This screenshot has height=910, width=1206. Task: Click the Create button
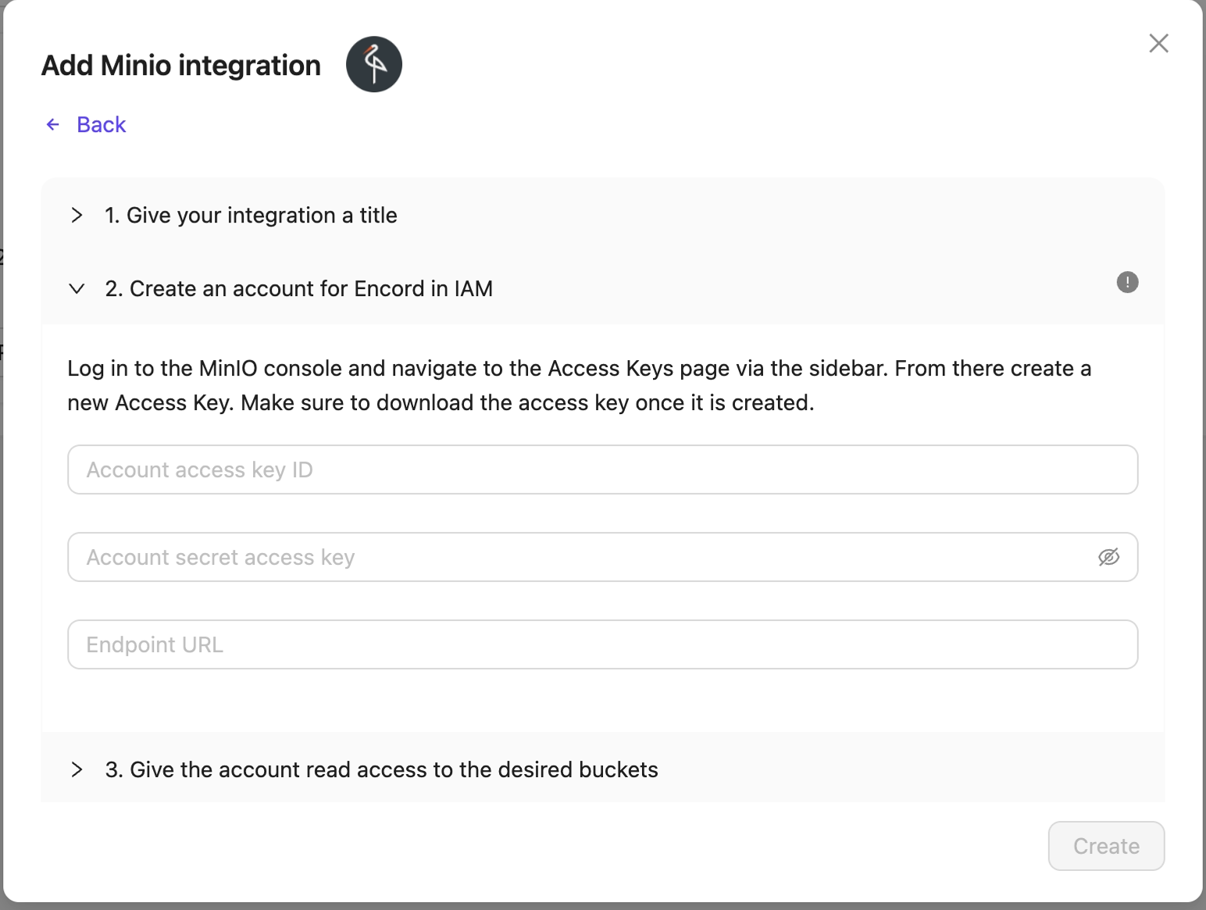point(1106,845)
